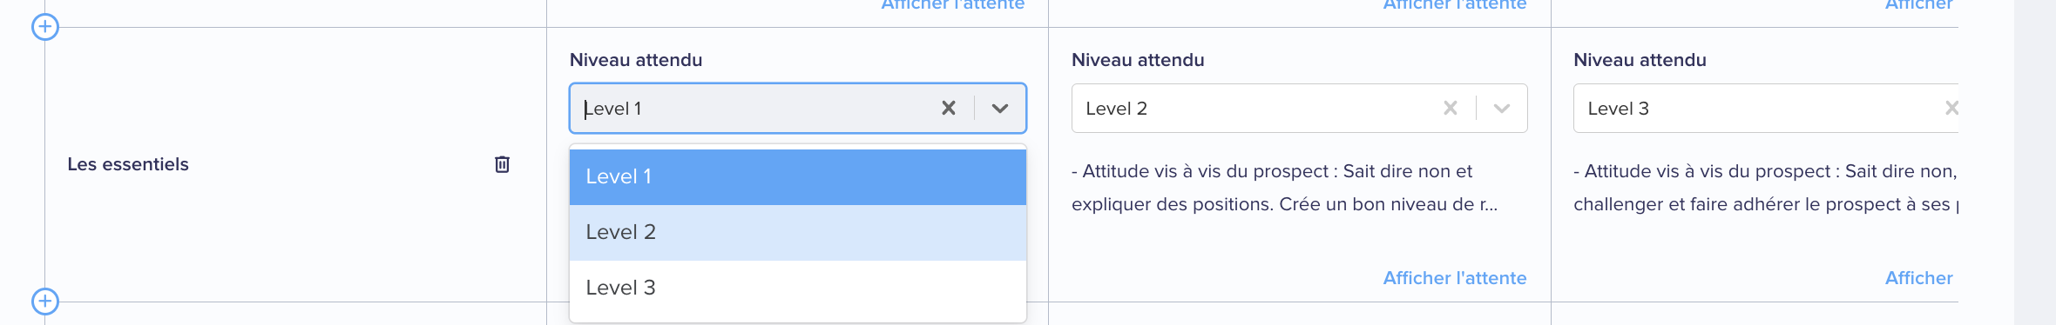Click the Afficher link under the Level 3 description

(x=1919, y=278)
